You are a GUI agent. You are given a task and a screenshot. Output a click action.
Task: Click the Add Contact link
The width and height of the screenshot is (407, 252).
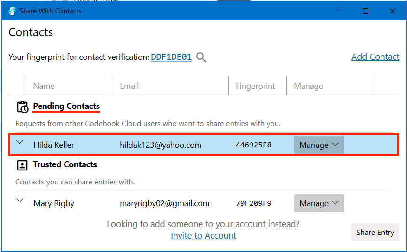click(375, 57)
